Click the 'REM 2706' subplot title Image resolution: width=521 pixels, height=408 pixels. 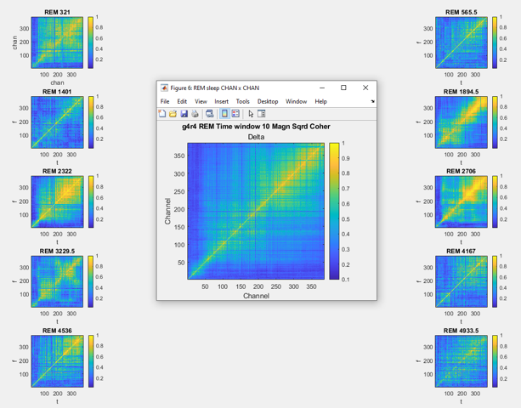point(462,171)
